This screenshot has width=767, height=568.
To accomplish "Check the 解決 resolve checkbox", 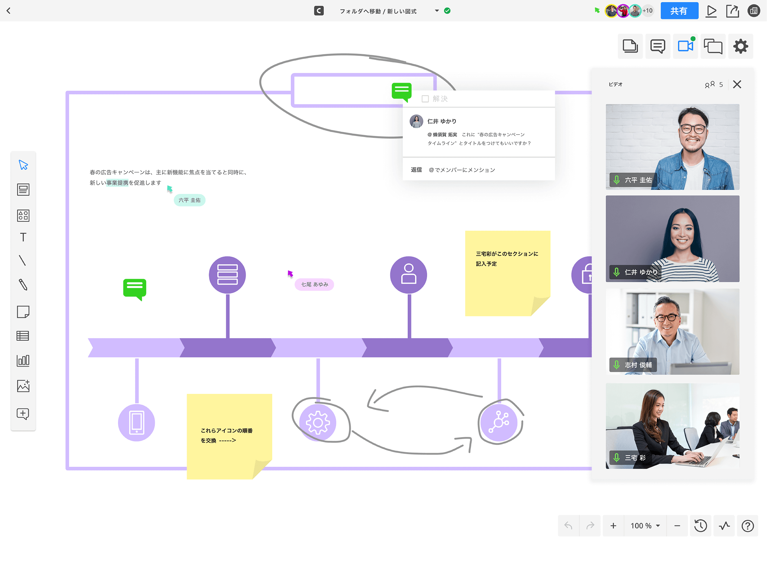I will coord(425,99).
